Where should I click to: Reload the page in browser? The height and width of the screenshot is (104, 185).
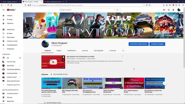[8, 5]
